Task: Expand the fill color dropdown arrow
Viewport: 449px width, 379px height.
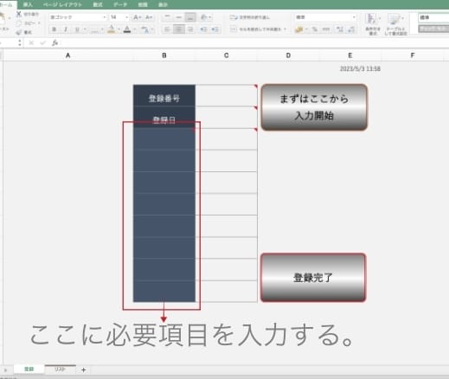Action: click(119, 29)
